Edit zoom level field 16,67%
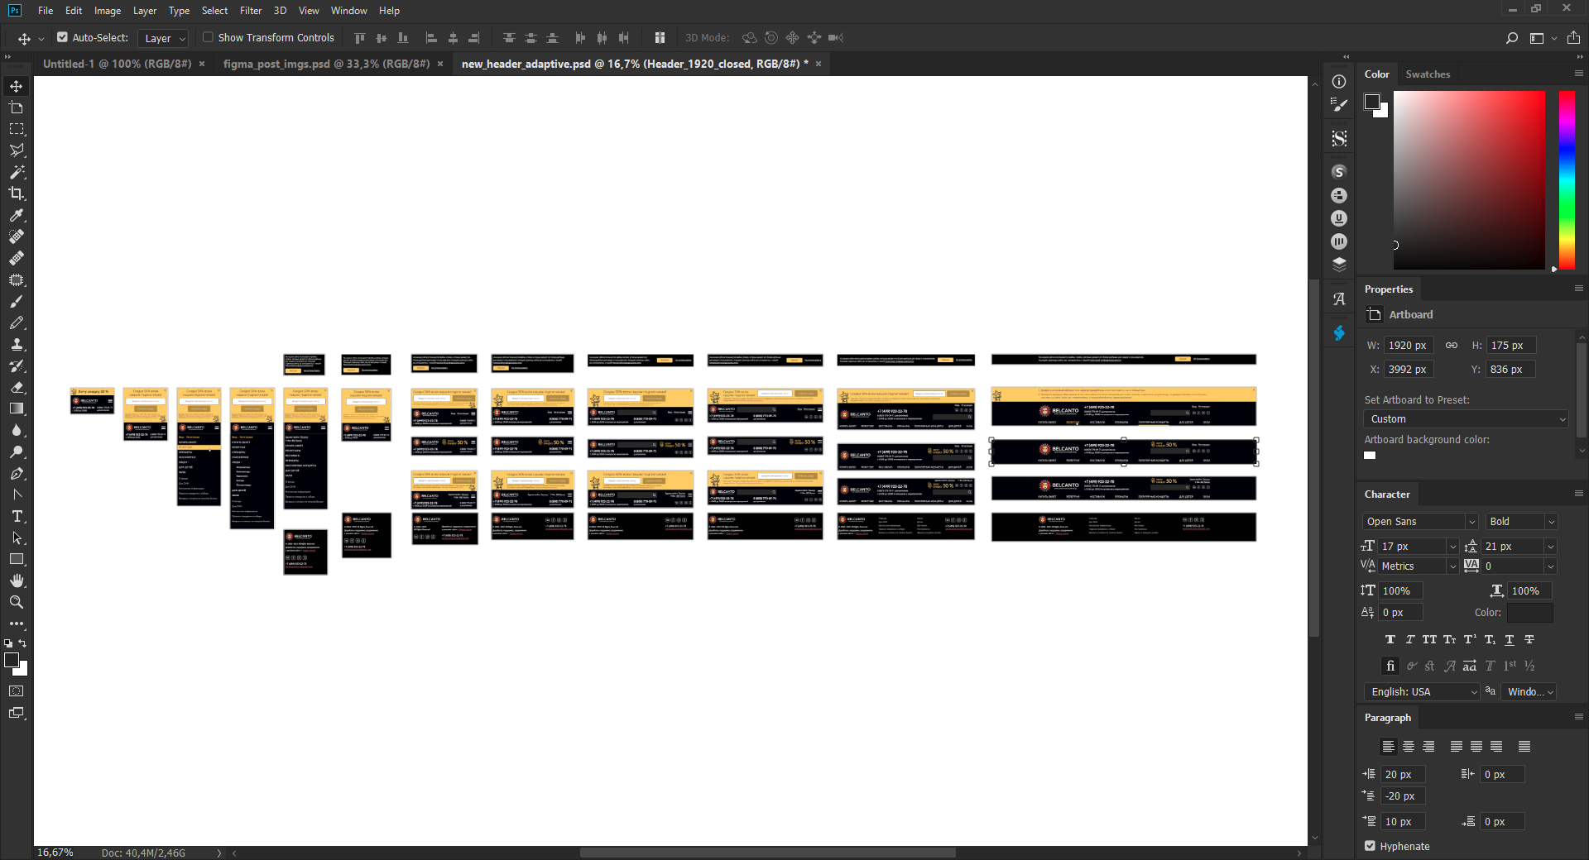The width and height of the screenshot is (1589, 860). pyautogui.click(x=55, y=853)
